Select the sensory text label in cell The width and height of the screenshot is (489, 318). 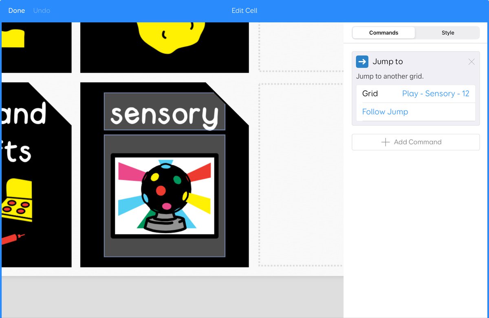click(165, 111)
